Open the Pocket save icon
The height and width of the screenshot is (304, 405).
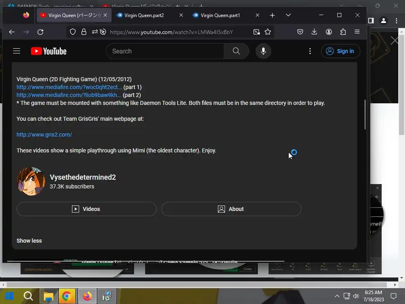300,32
